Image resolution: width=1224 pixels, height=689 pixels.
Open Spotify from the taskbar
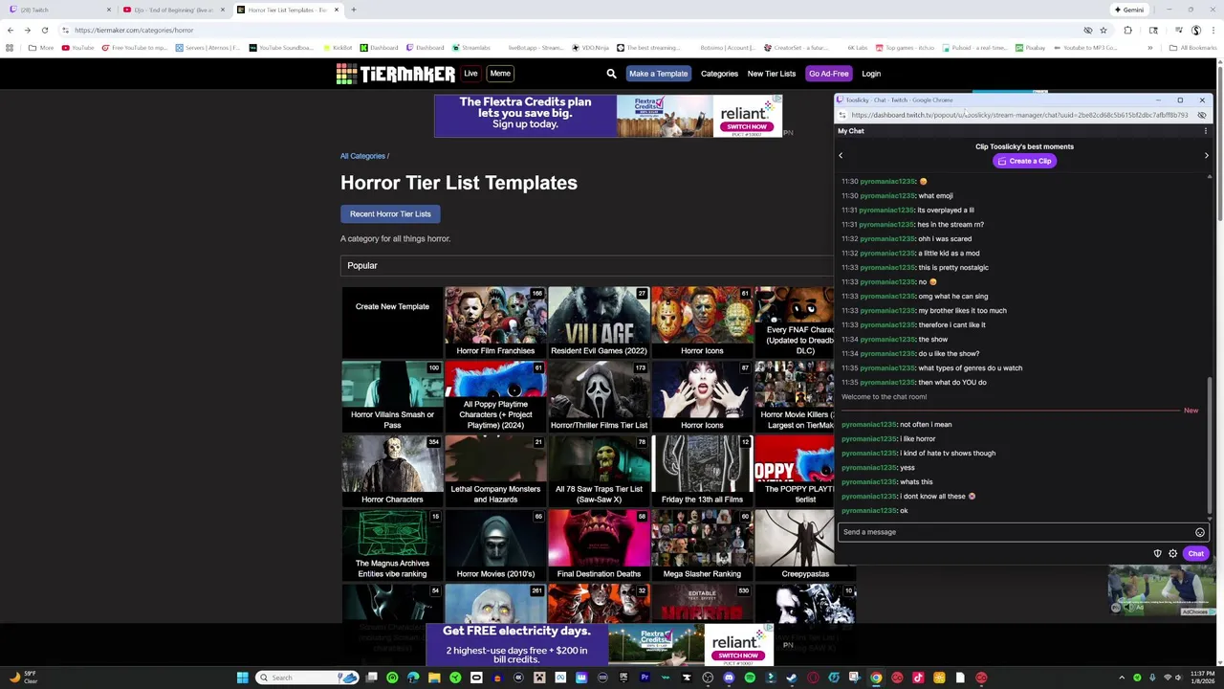click(750, 678)
